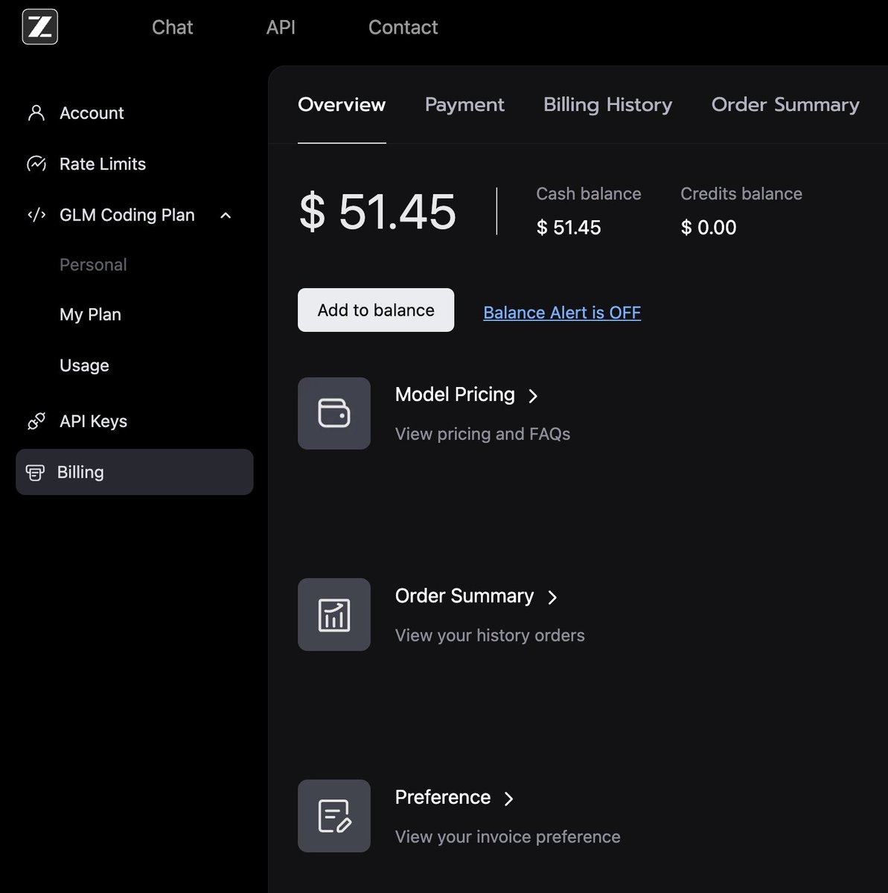The height and width of the screenshot is (893, 888).
Task: Open the Model Pricing wallet icon
Action: point(334,413)
